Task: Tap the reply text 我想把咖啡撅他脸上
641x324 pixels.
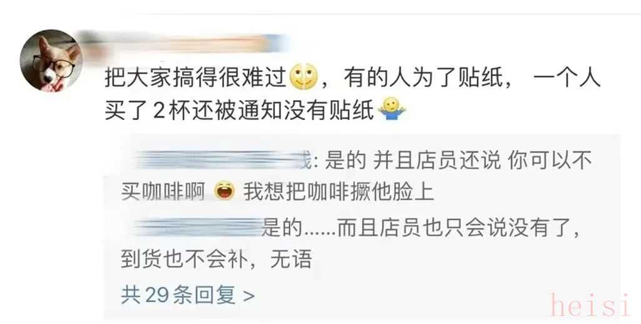Action: coord(339,191)
